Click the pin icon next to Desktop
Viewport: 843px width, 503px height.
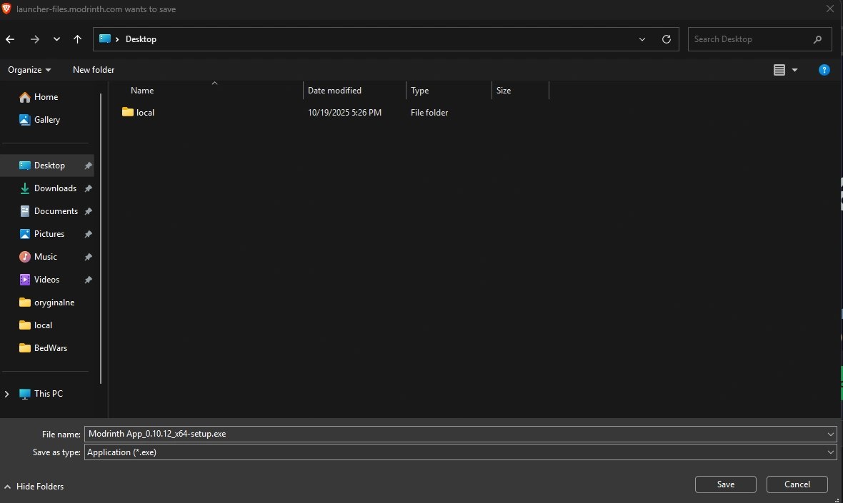click(88, 166)
